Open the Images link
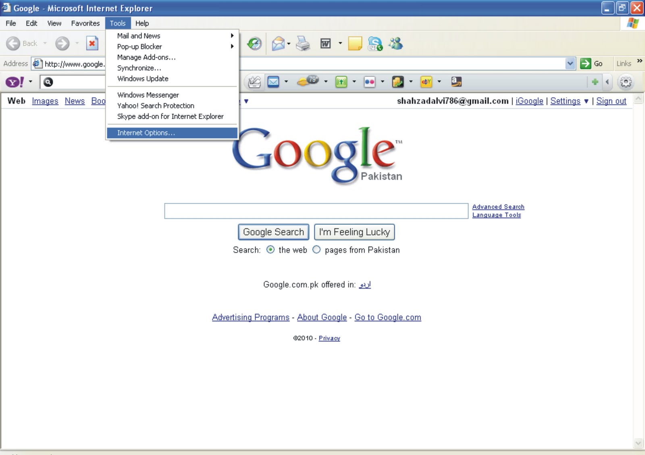The width and height of the screenshot is (645, 455). pyautogui.click(x=45, y=101)
